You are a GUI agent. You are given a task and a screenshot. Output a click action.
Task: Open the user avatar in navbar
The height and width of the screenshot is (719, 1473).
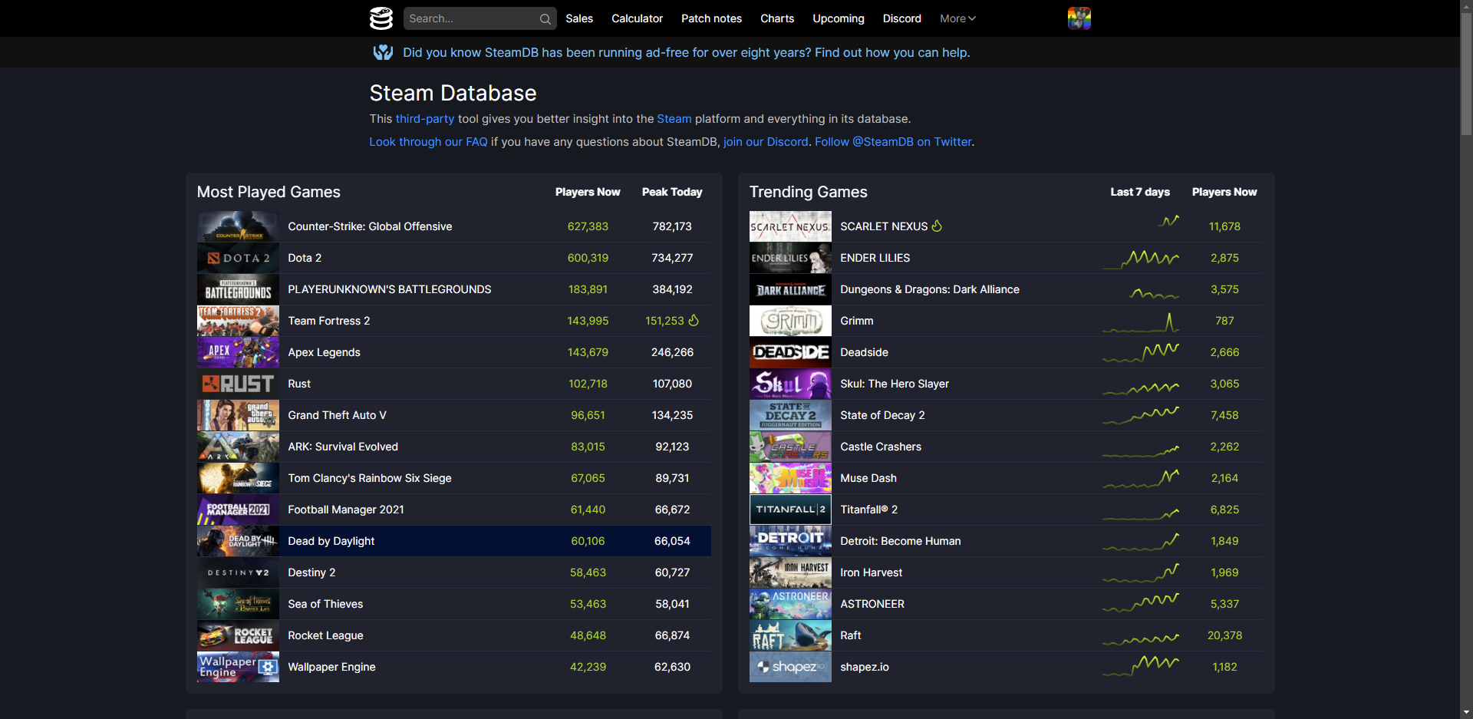coord(1079,18)
